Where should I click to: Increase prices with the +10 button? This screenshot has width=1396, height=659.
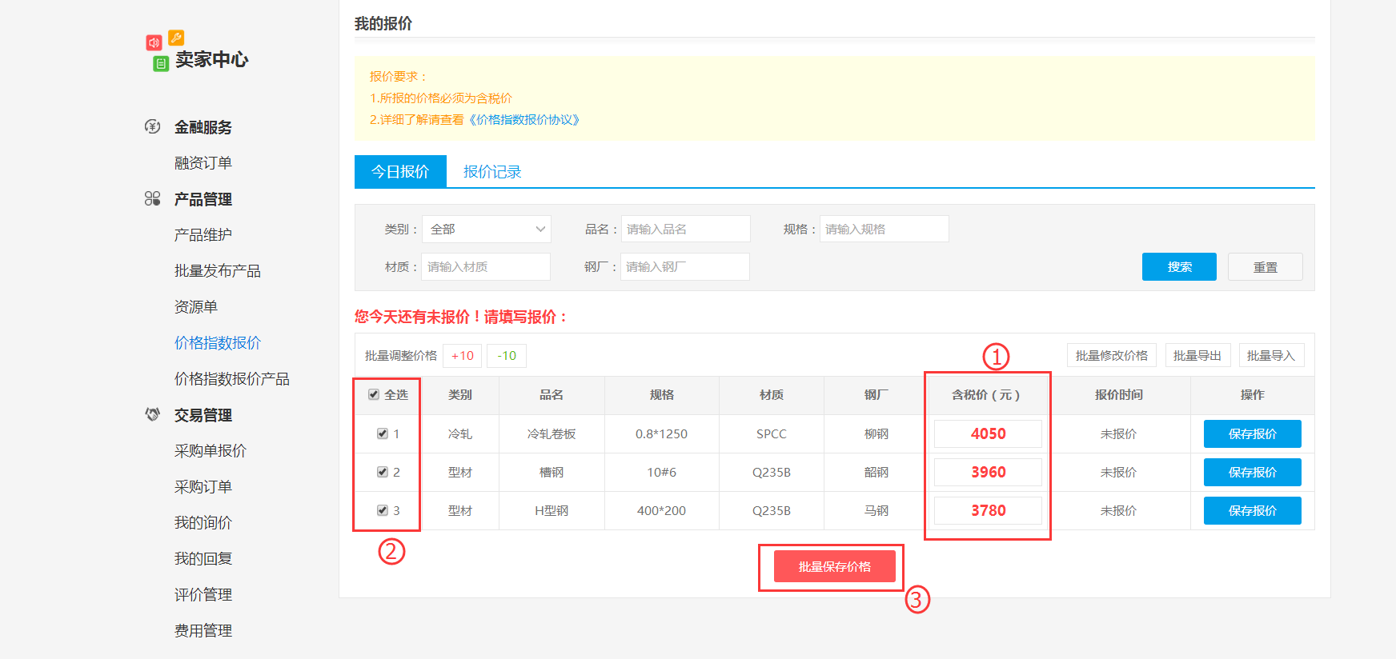click(462, 355)
